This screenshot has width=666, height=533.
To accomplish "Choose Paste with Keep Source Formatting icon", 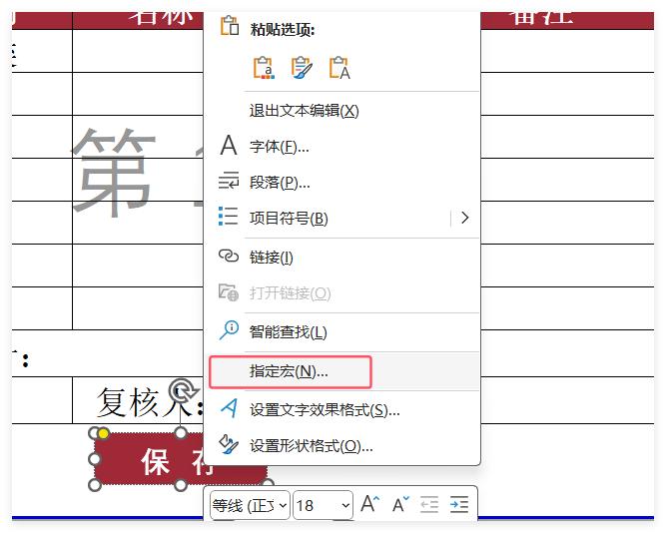I will click(302, 68).
